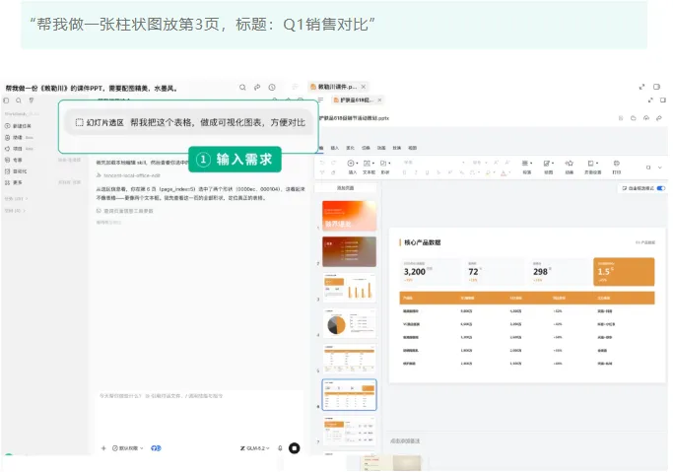
Task: Toggle the sidebar panel icon at top left
Action: (x=6, y=101)
